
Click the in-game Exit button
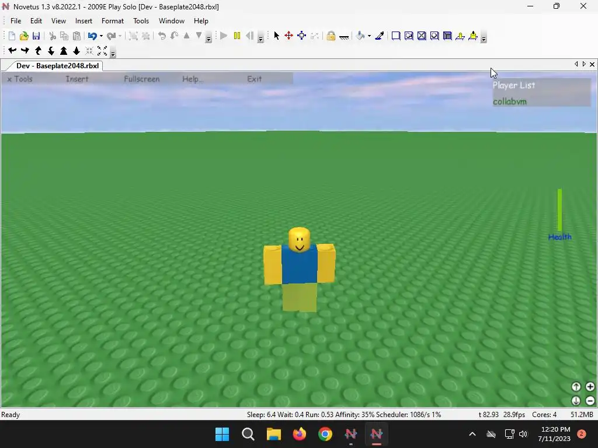255,79
